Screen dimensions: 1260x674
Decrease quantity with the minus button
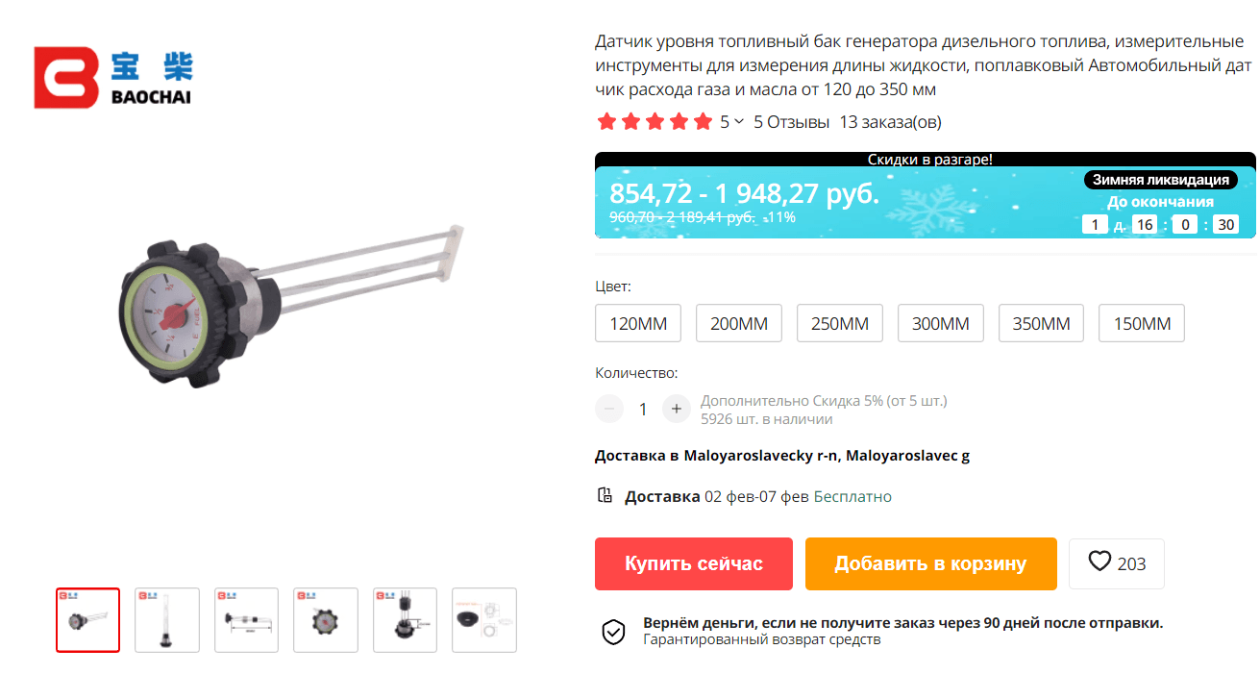[609, 409]
